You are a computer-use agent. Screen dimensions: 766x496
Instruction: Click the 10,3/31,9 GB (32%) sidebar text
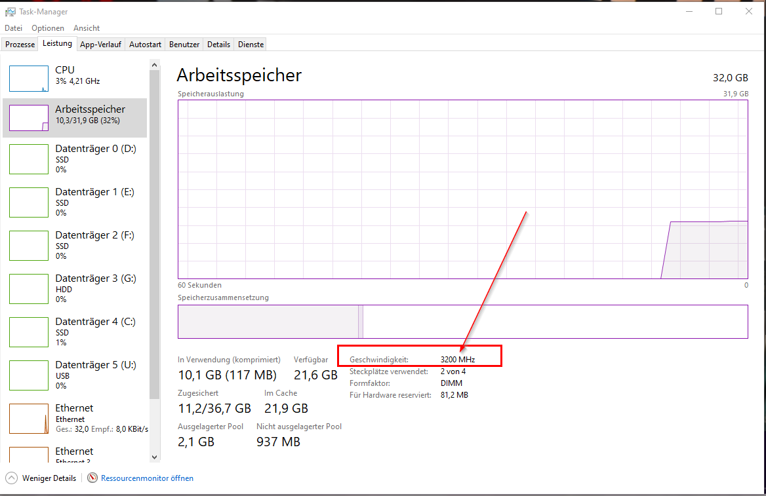coord(87,121)
